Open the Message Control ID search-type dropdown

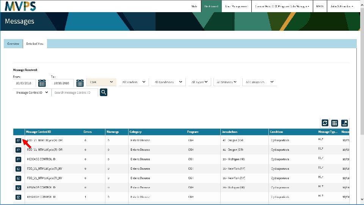point(32,93)
